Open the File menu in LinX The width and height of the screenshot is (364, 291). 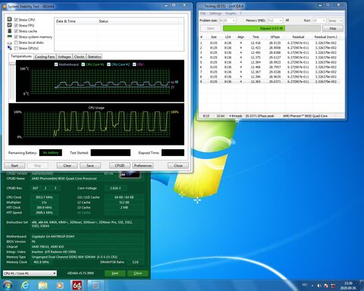coord(202,13)
